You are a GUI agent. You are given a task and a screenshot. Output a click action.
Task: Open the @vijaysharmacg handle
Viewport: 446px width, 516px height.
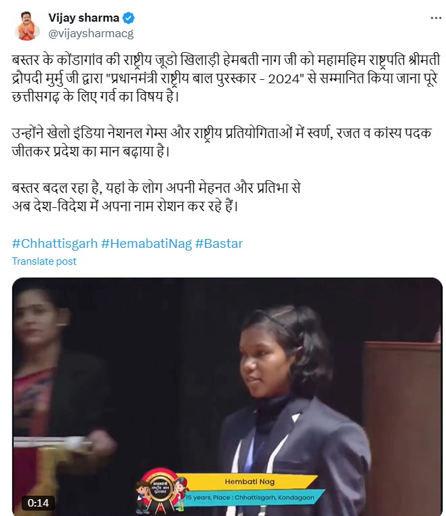click(x=91, y=34)
